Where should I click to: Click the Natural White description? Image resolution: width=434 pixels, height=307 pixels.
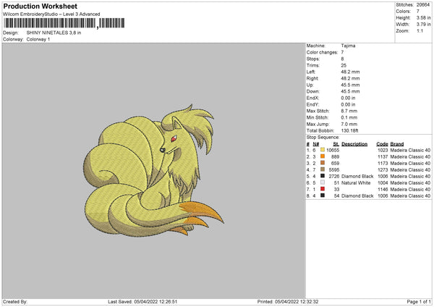coord(356,182)
